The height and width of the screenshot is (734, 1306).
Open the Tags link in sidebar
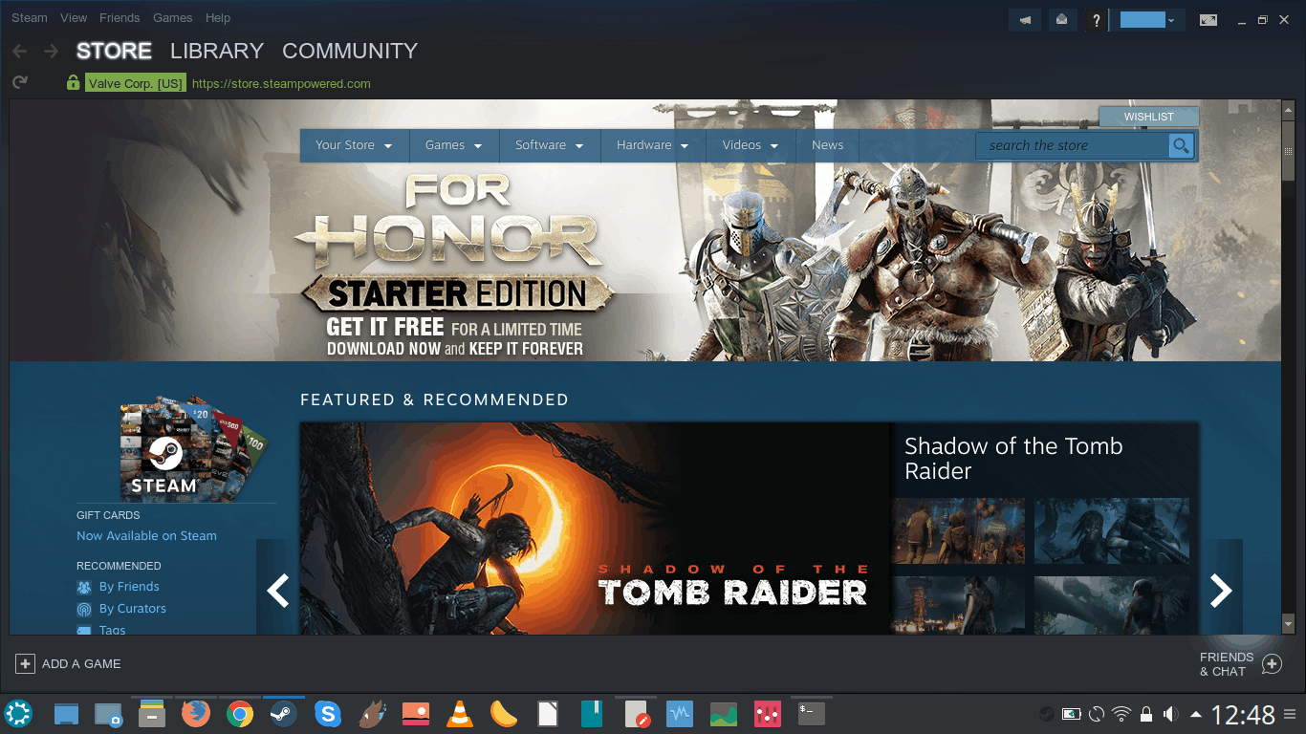112,630
